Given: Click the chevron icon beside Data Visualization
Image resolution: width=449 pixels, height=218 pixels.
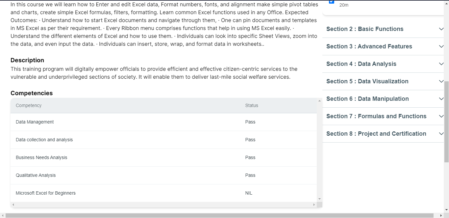Looking at the screenshot, I should tap(441, 81).
